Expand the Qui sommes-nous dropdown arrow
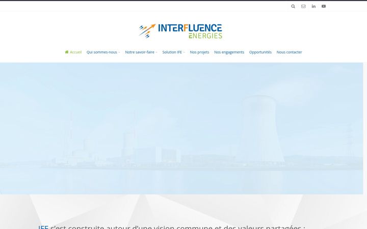Image resolution: width=367 pixels, height=229 pixels. pos(119,52)
